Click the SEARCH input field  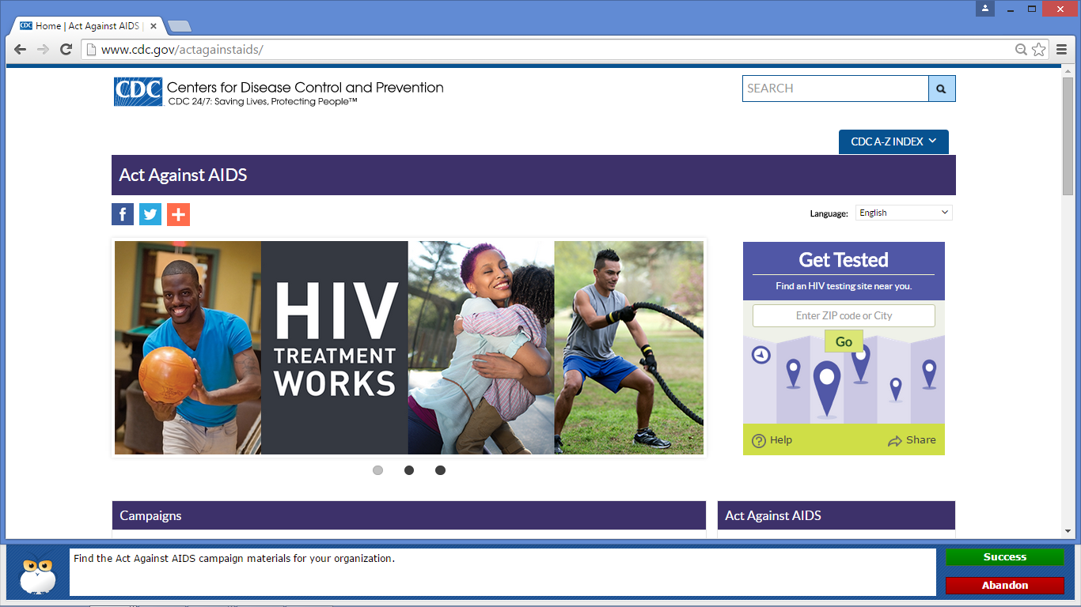[835, 89]
